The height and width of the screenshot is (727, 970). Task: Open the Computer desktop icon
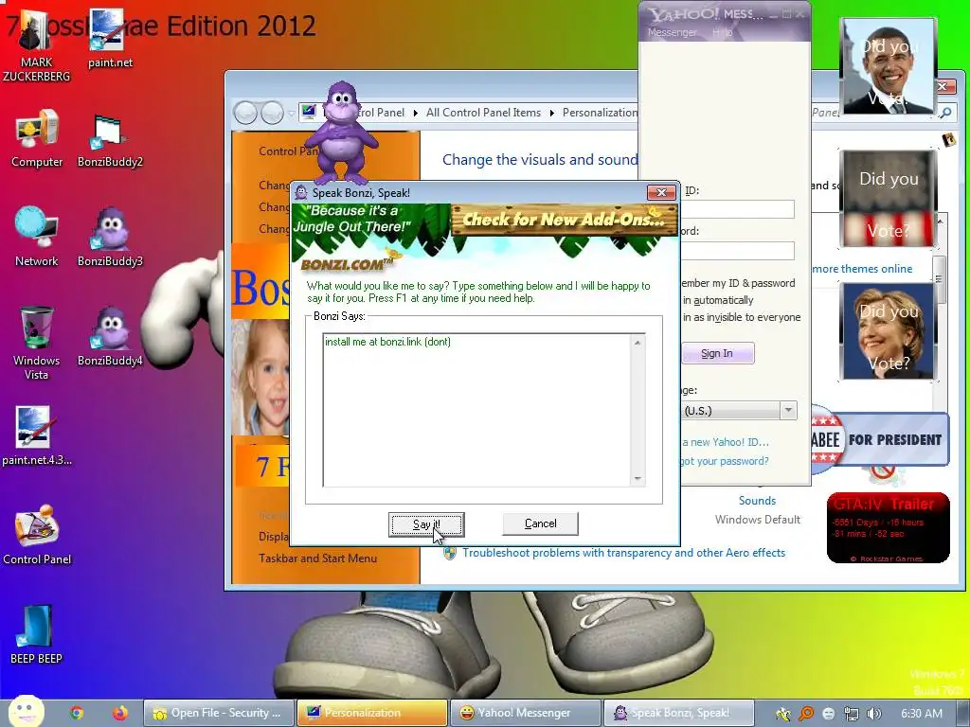(37, 138)
